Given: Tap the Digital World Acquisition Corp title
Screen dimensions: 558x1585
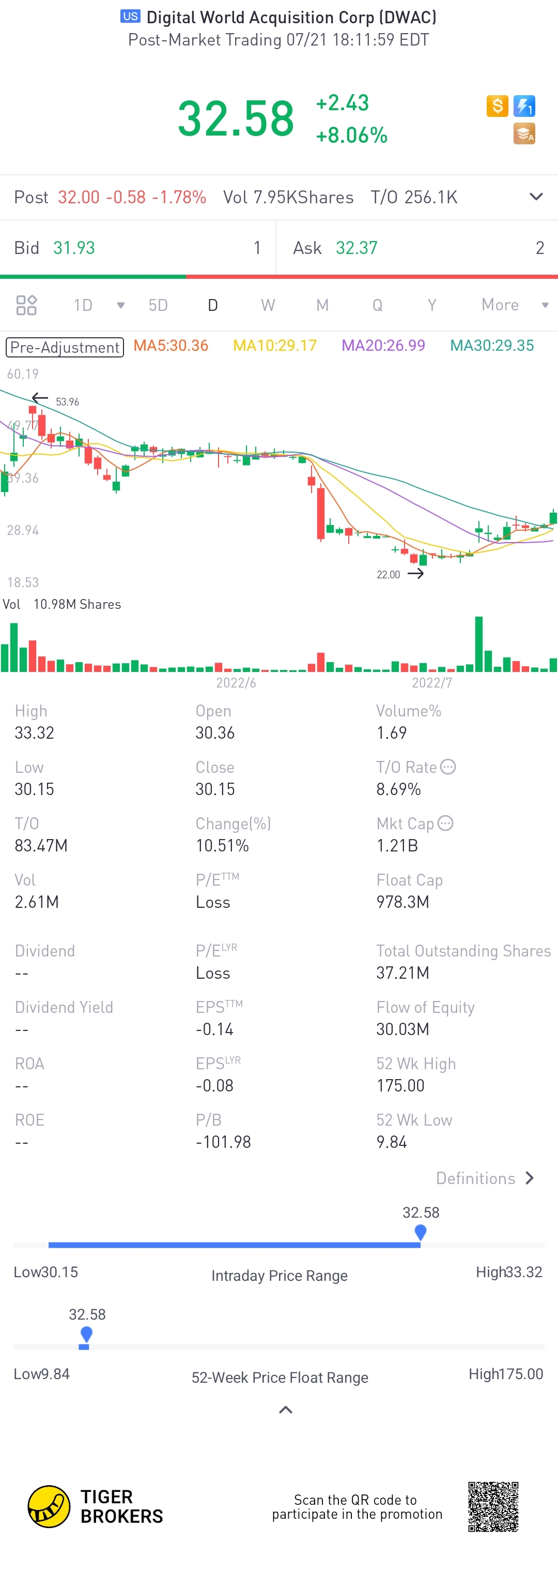Looking at the screenshot, I should 291,17.
